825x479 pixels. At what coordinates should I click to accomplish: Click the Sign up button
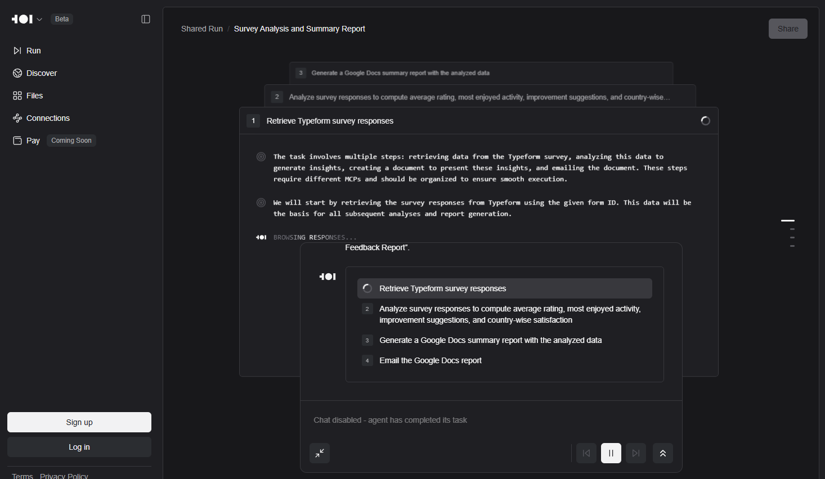pyautogui.click(x=79, y=422)
